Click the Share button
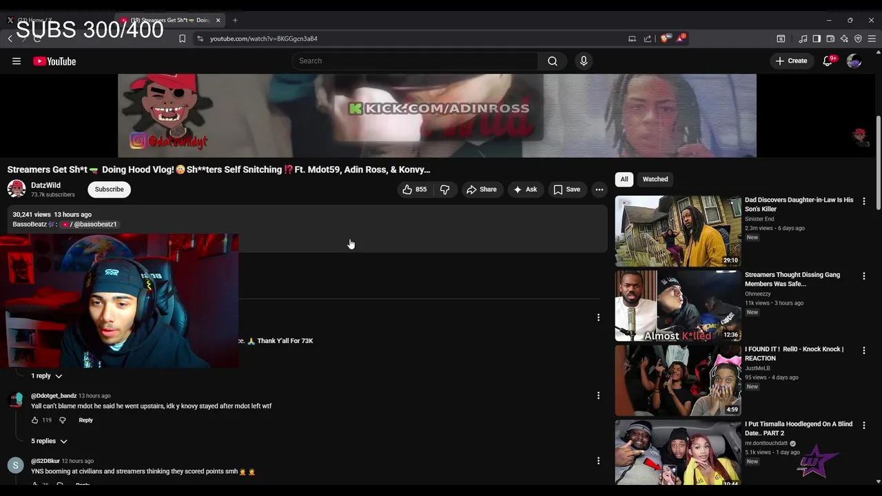Screen dimensions: 882x496 tap(481, 189)
